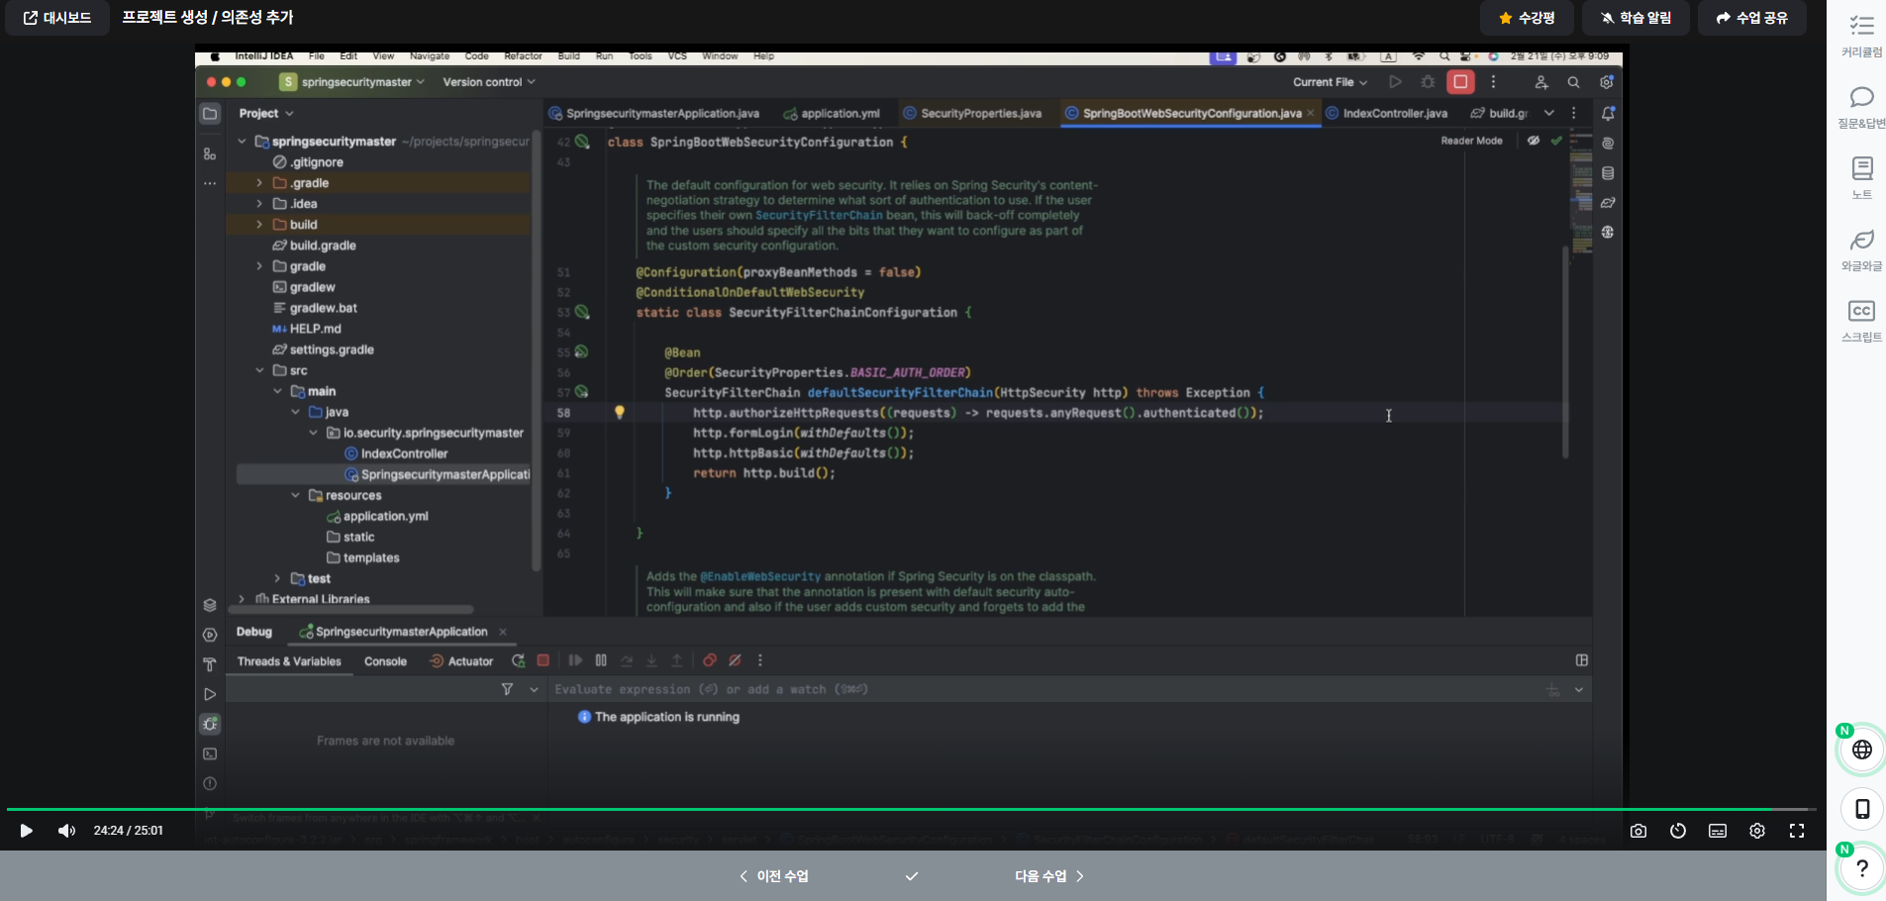Click the 수업 공유 share button
The height and width of the screenshot is (901, 1886).
click(x=1752, y=18)
